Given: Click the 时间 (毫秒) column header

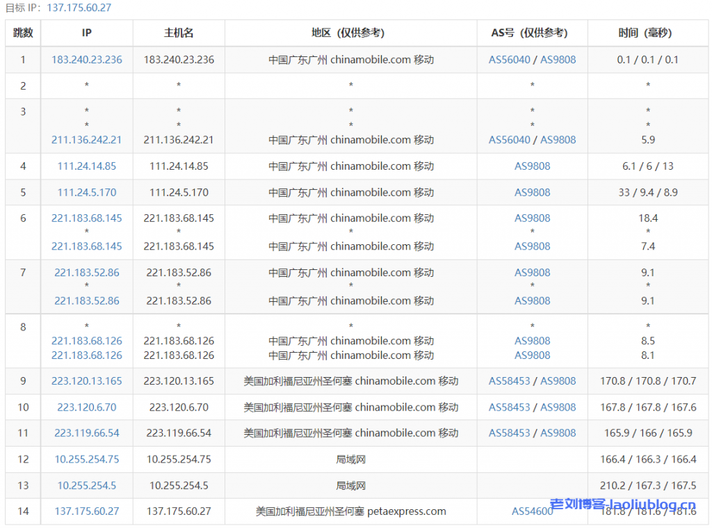Looking at the screenshot, I should (648, 32).
